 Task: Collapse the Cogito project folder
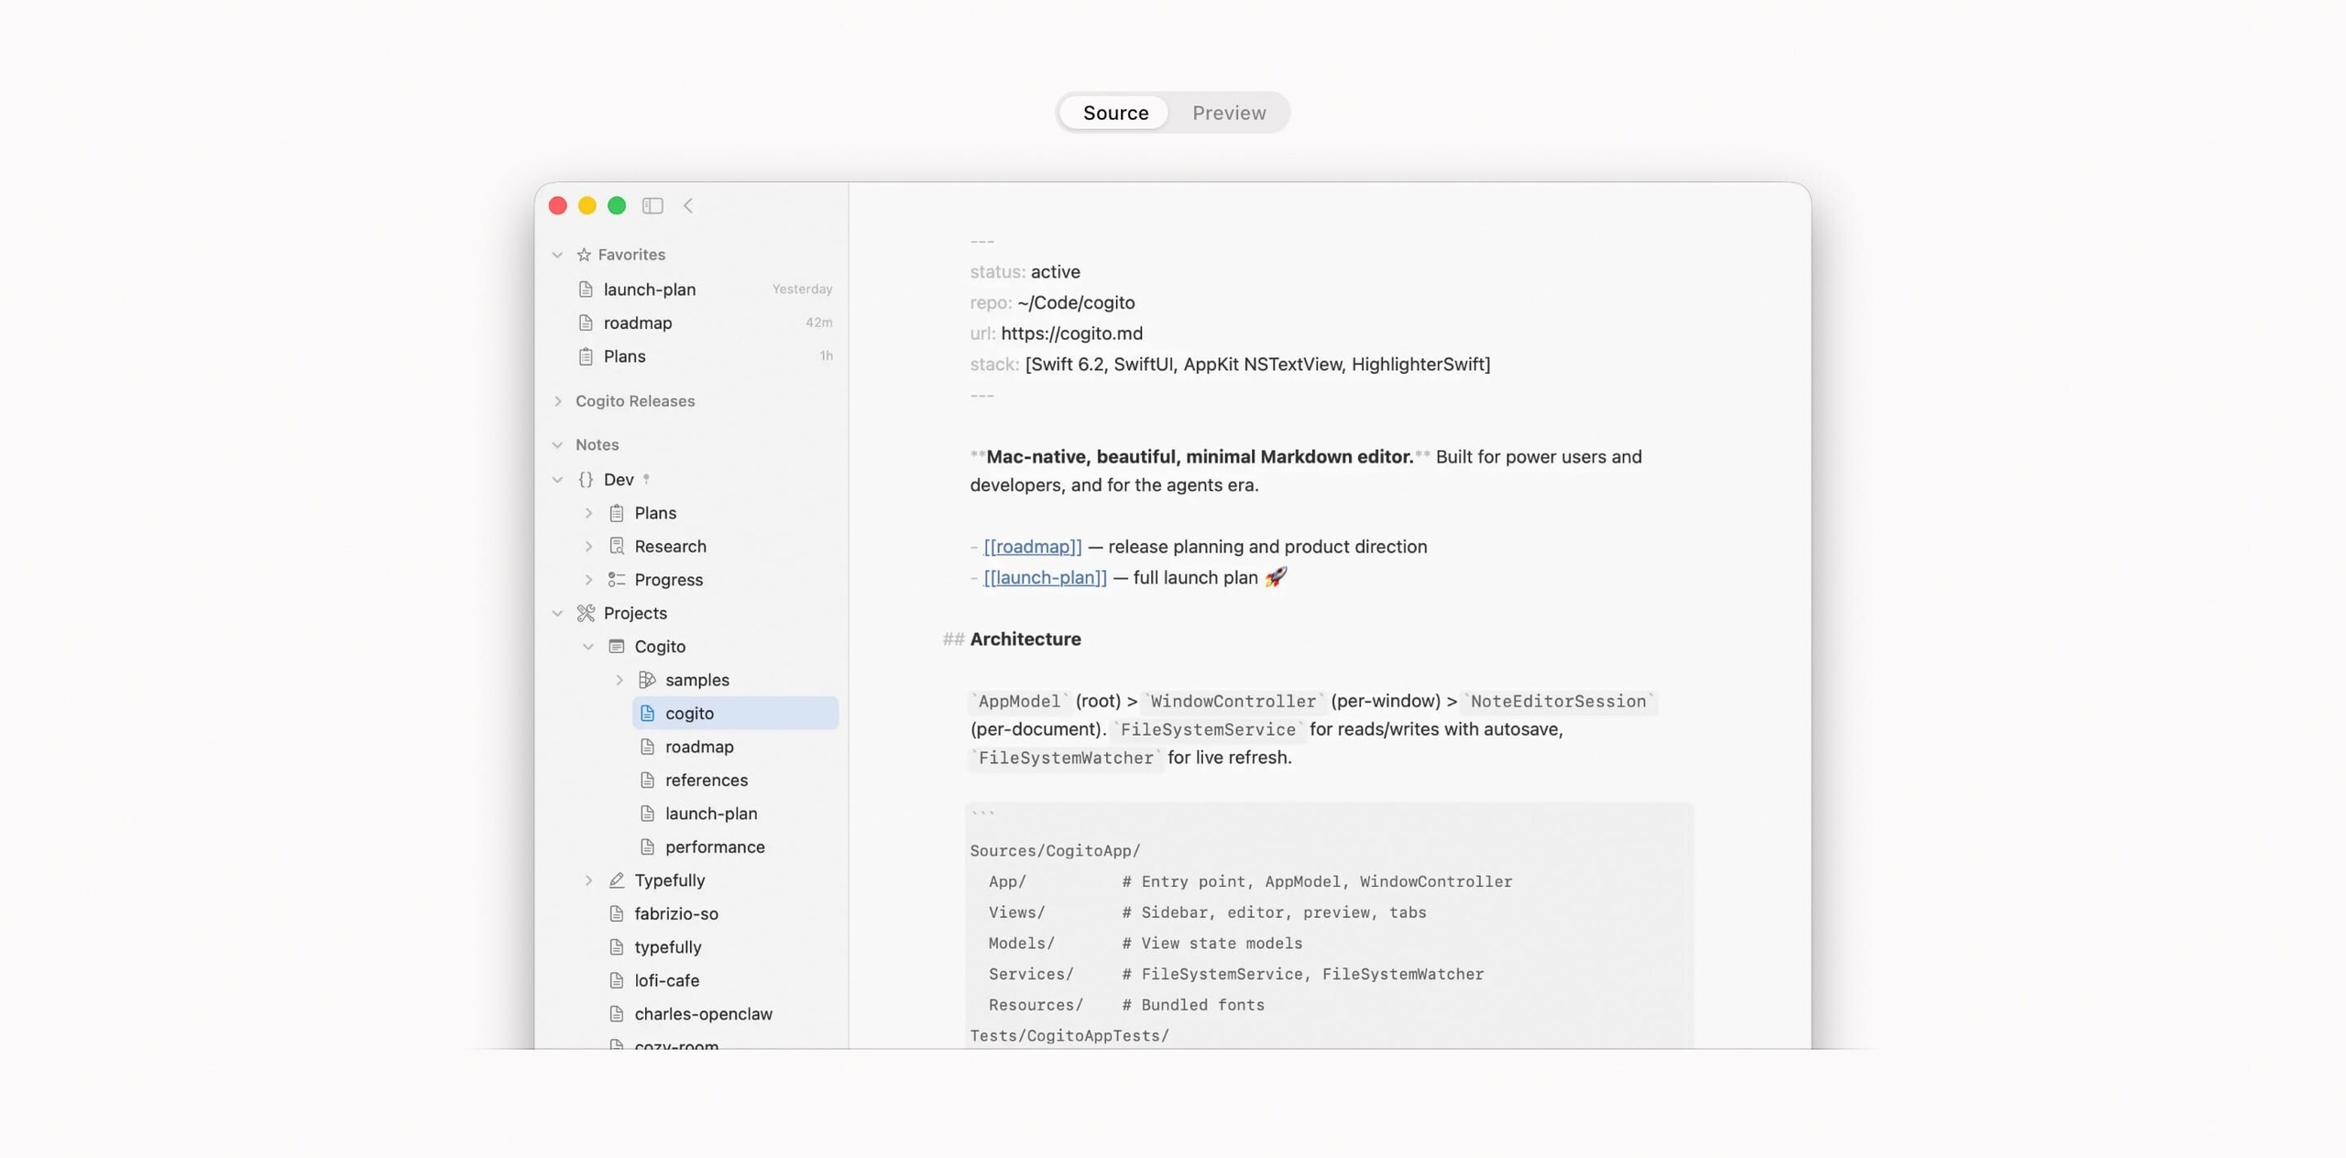pos(588,647)
